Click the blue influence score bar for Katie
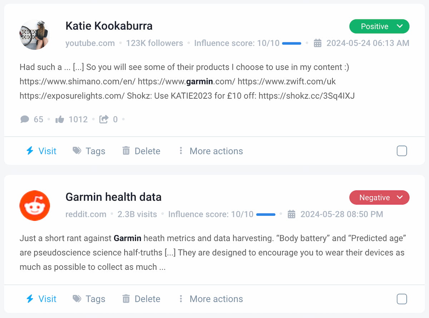The height and width of the screenshot is (318, 429). 291,43
